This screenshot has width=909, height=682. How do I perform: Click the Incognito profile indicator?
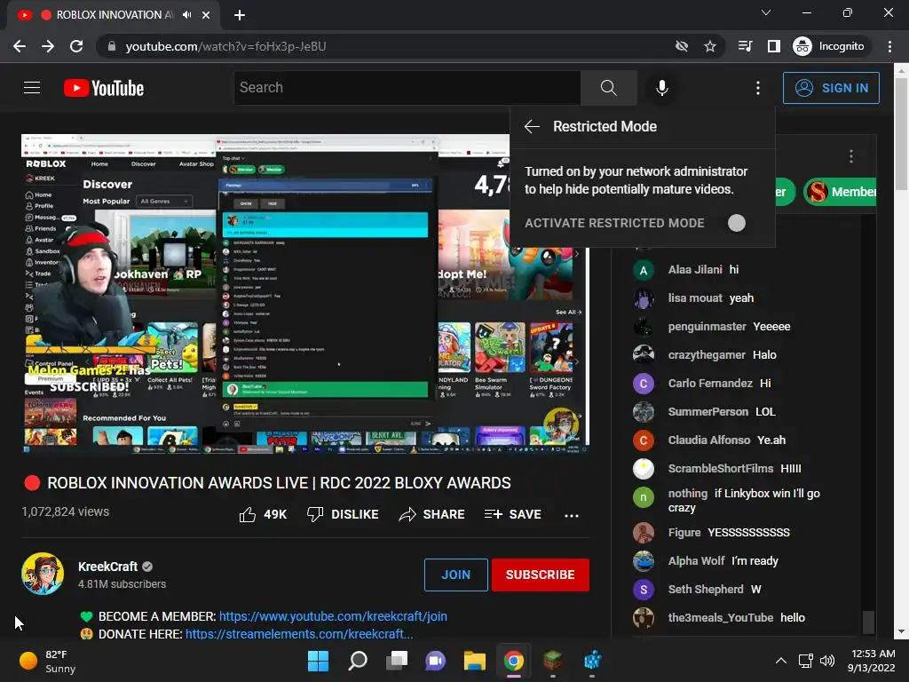829,46
